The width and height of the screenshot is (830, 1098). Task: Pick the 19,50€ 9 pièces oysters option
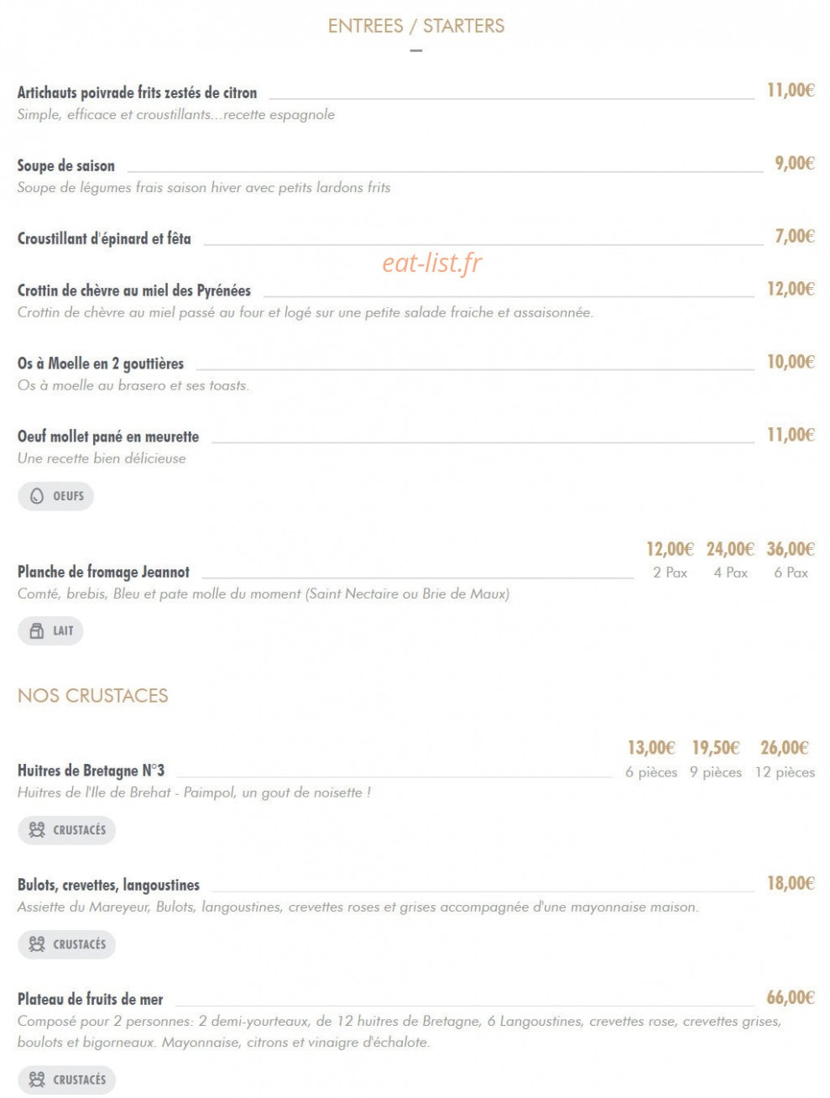pyautogui.click(x=716, y=759)
